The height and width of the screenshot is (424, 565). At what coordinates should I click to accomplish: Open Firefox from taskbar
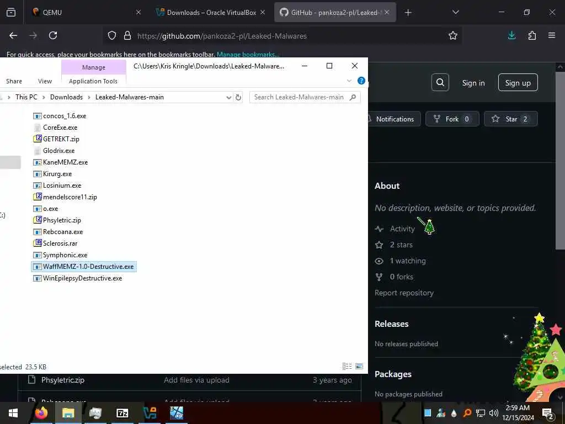(41, 413)
